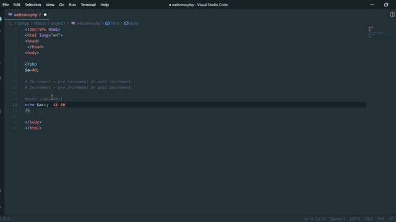
Task: Restore down the VS Code window
Action: tap(386, 5)
